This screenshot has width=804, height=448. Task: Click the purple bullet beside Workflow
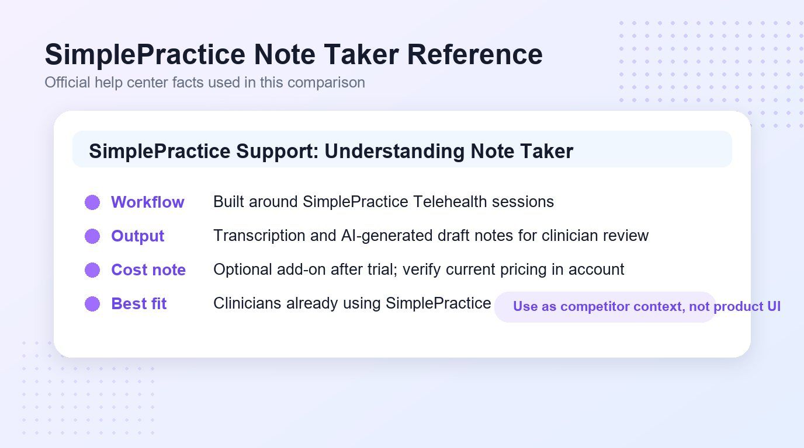[x=92, y=202]
